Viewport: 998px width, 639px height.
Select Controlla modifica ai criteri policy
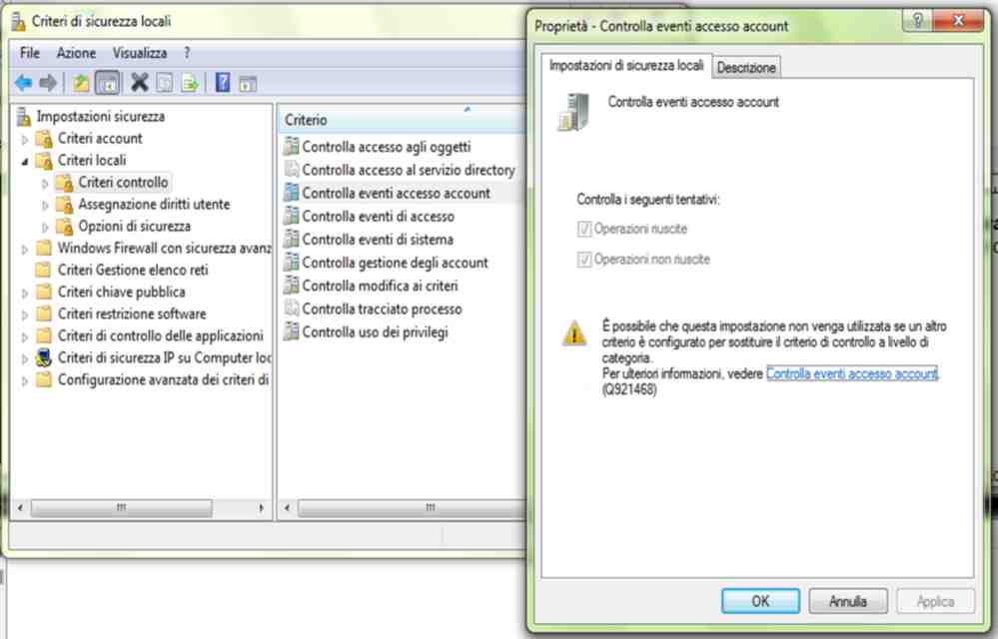point(380,286)
